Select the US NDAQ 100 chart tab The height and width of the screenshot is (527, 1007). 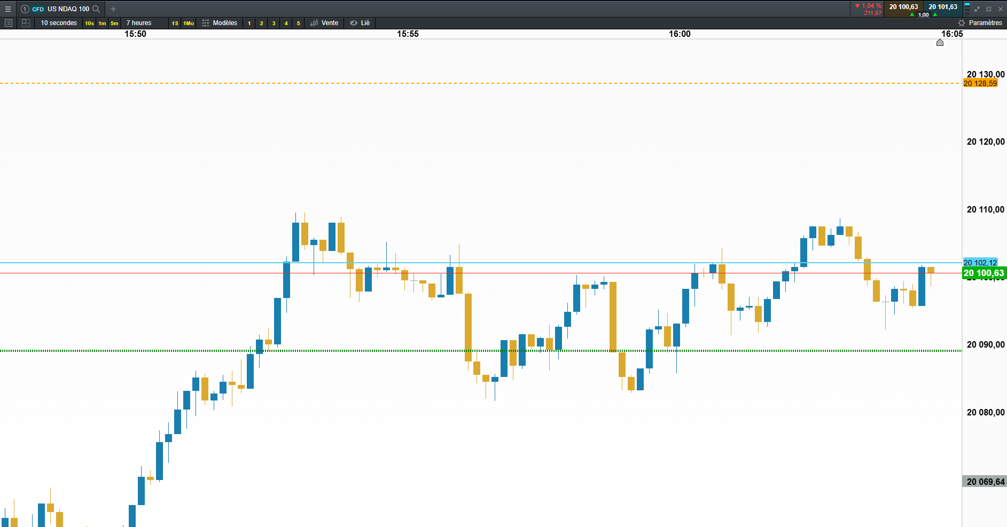[x=68, y=9]
